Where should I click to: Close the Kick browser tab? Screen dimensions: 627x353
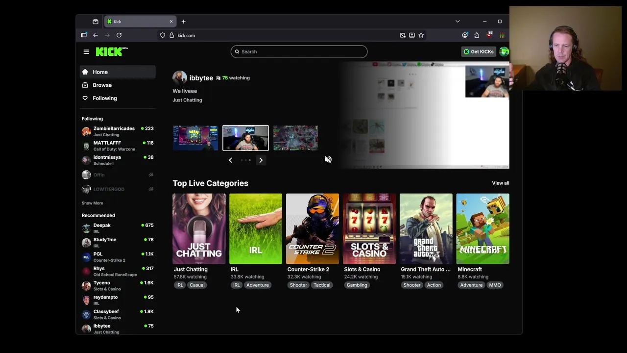click(171, 22)
